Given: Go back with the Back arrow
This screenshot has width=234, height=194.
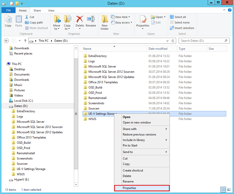Looking at the screenshot, I should pyautogui.click(x=6, y=41).
